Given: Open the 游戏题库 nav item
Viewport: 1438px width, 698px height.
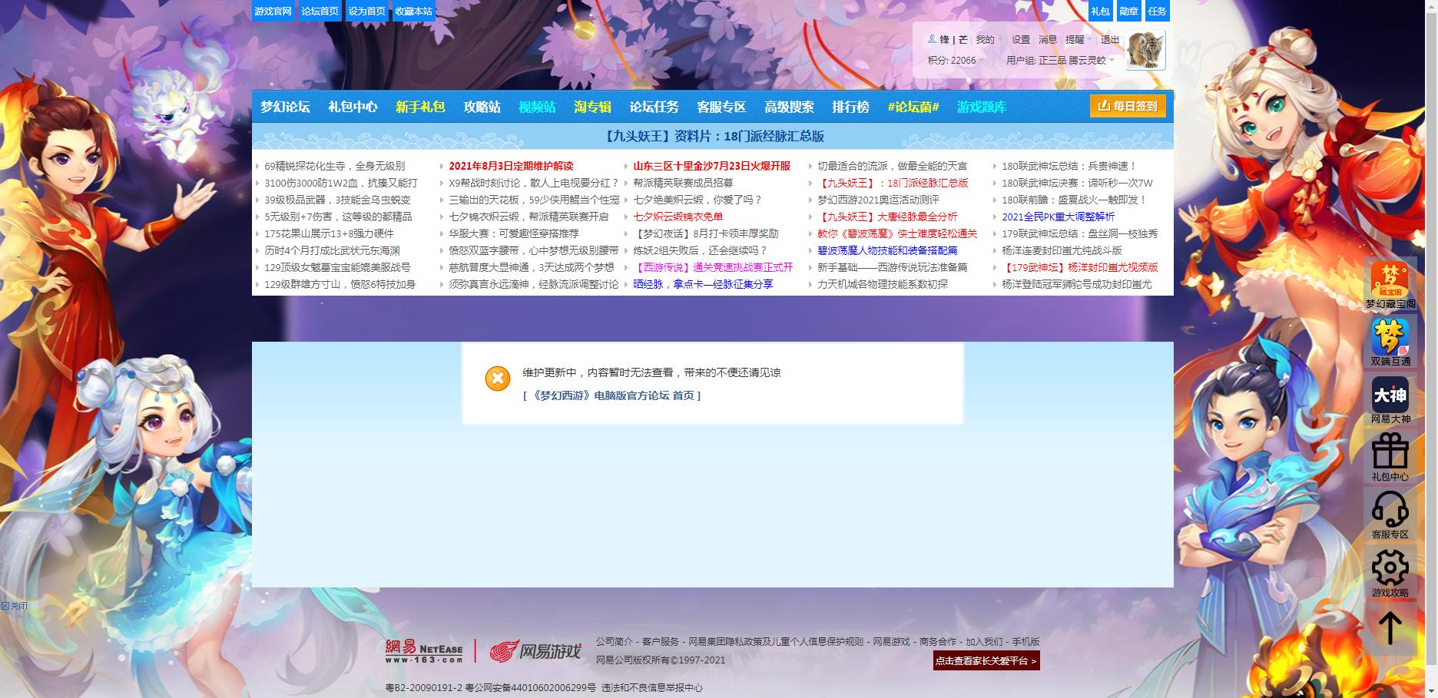Looking at the screenshot, I should click(982, 107).
